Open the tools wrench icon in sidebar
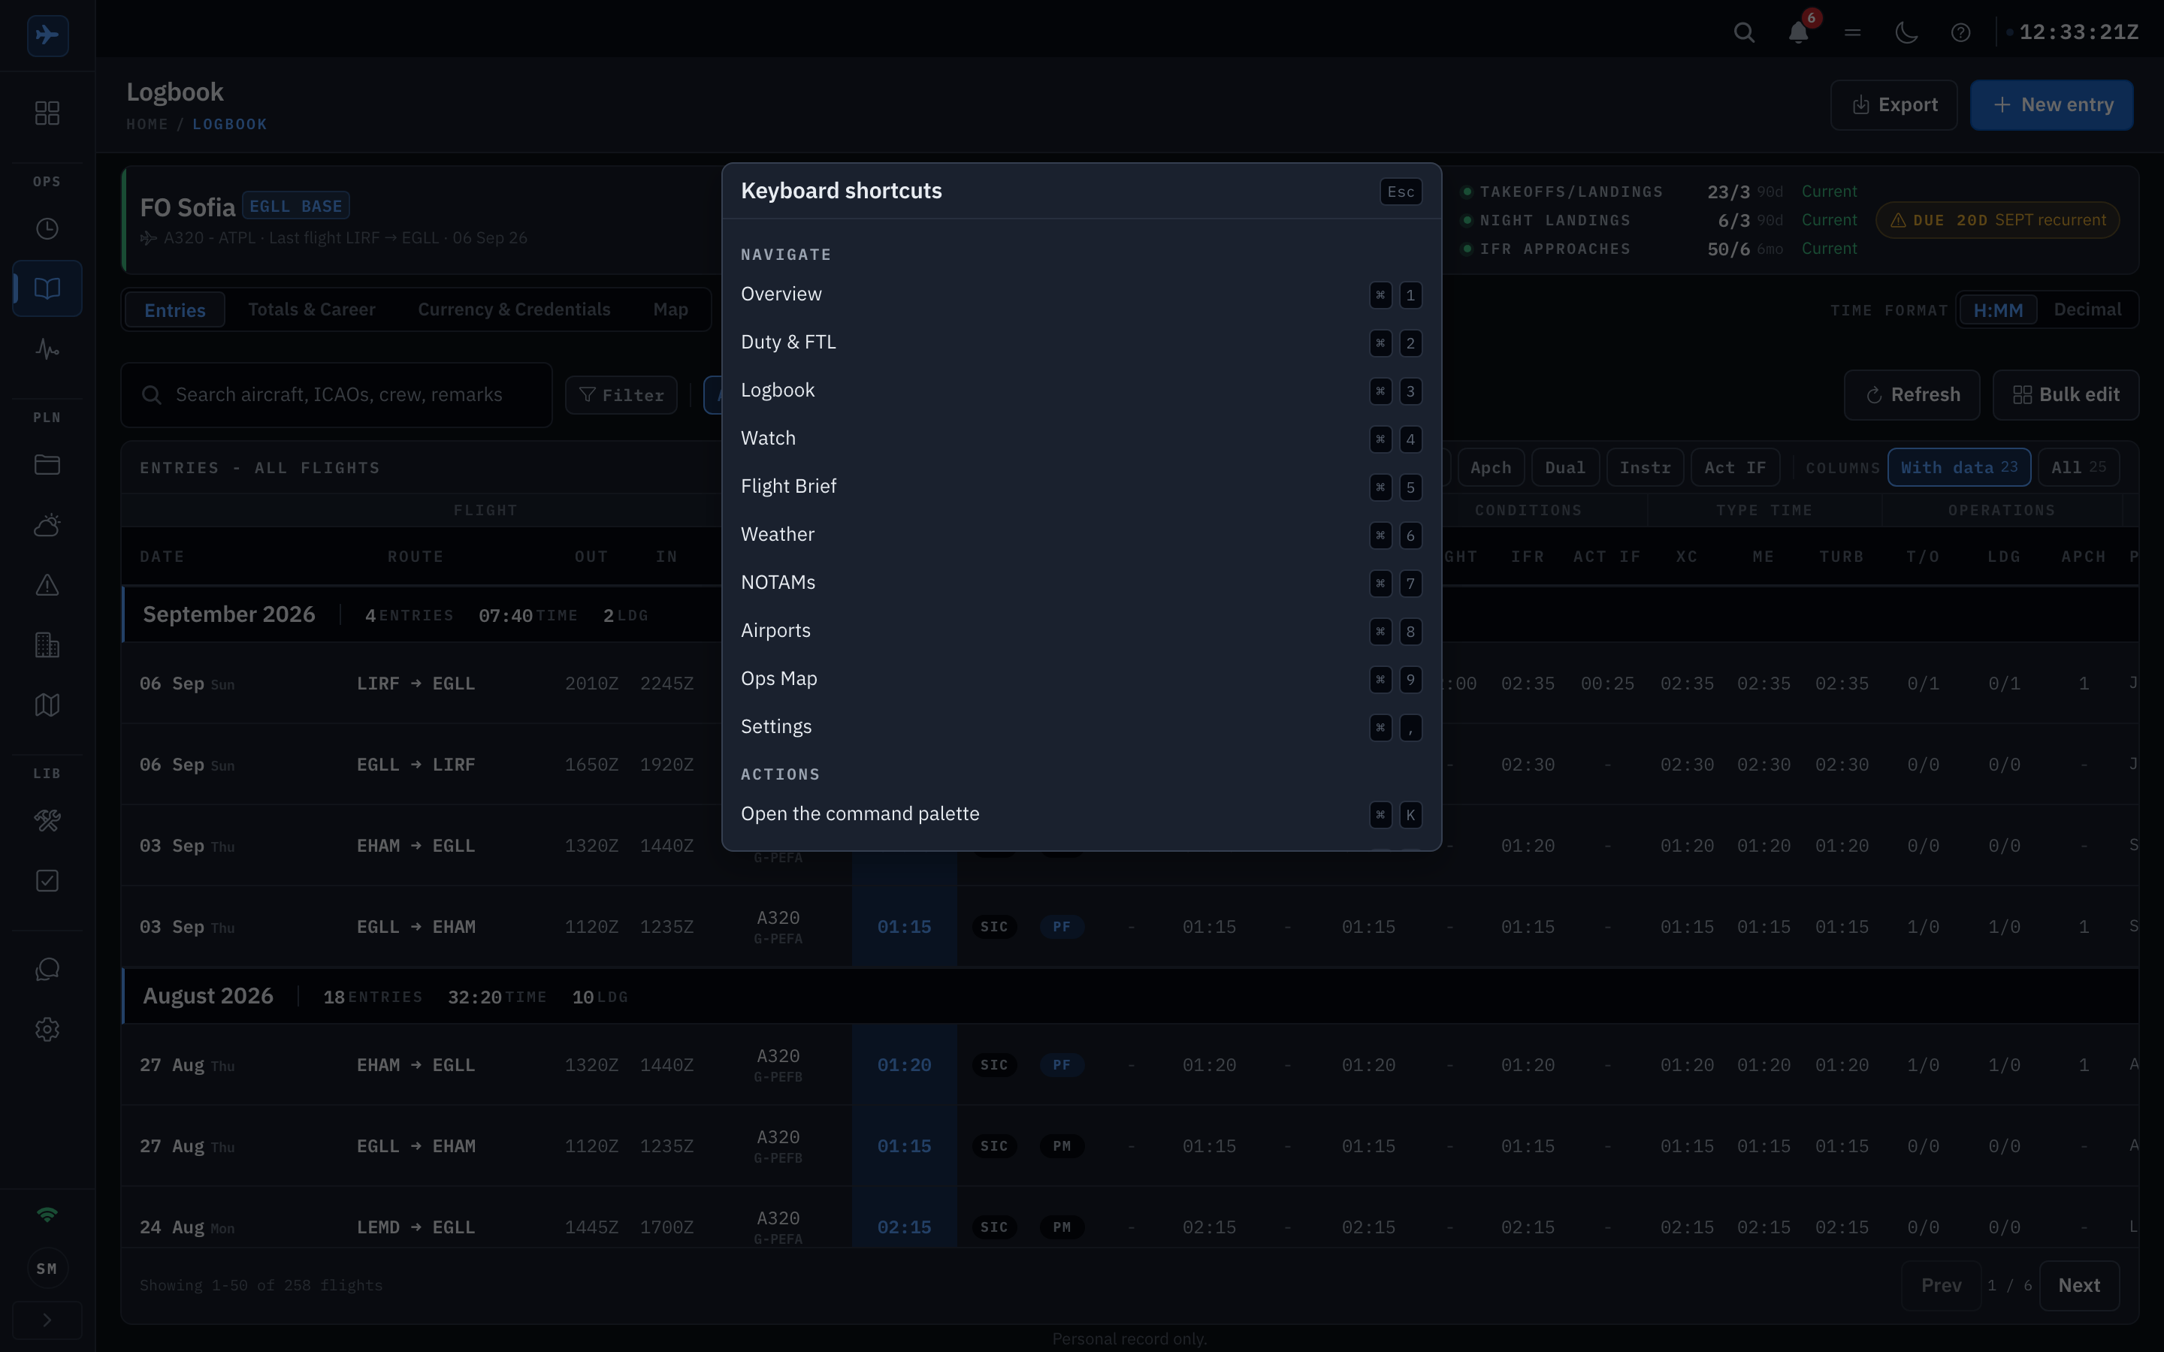 (x=47, y=821)
